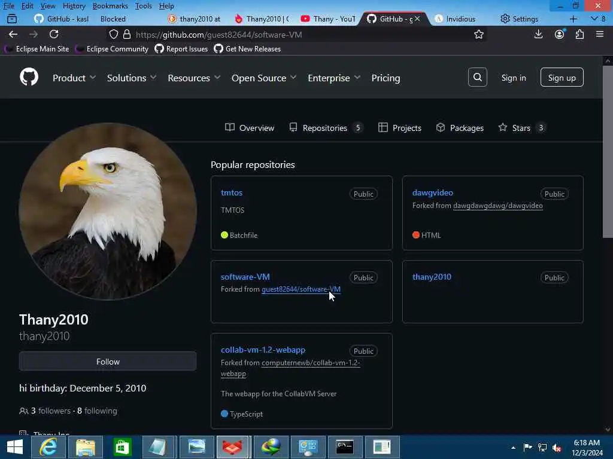
Task: Click the GitHub Octocat logo in header
Action: (x=29, y=77)
